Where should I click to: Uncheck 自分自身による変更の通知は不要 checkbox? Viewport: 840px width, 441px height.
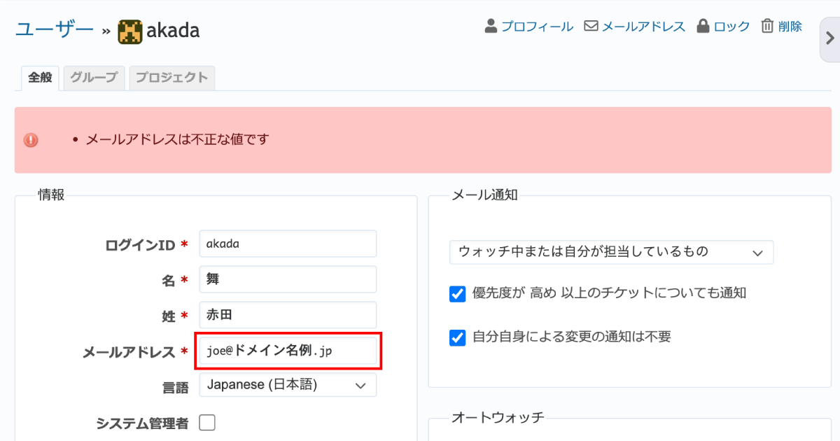[458, 337]
